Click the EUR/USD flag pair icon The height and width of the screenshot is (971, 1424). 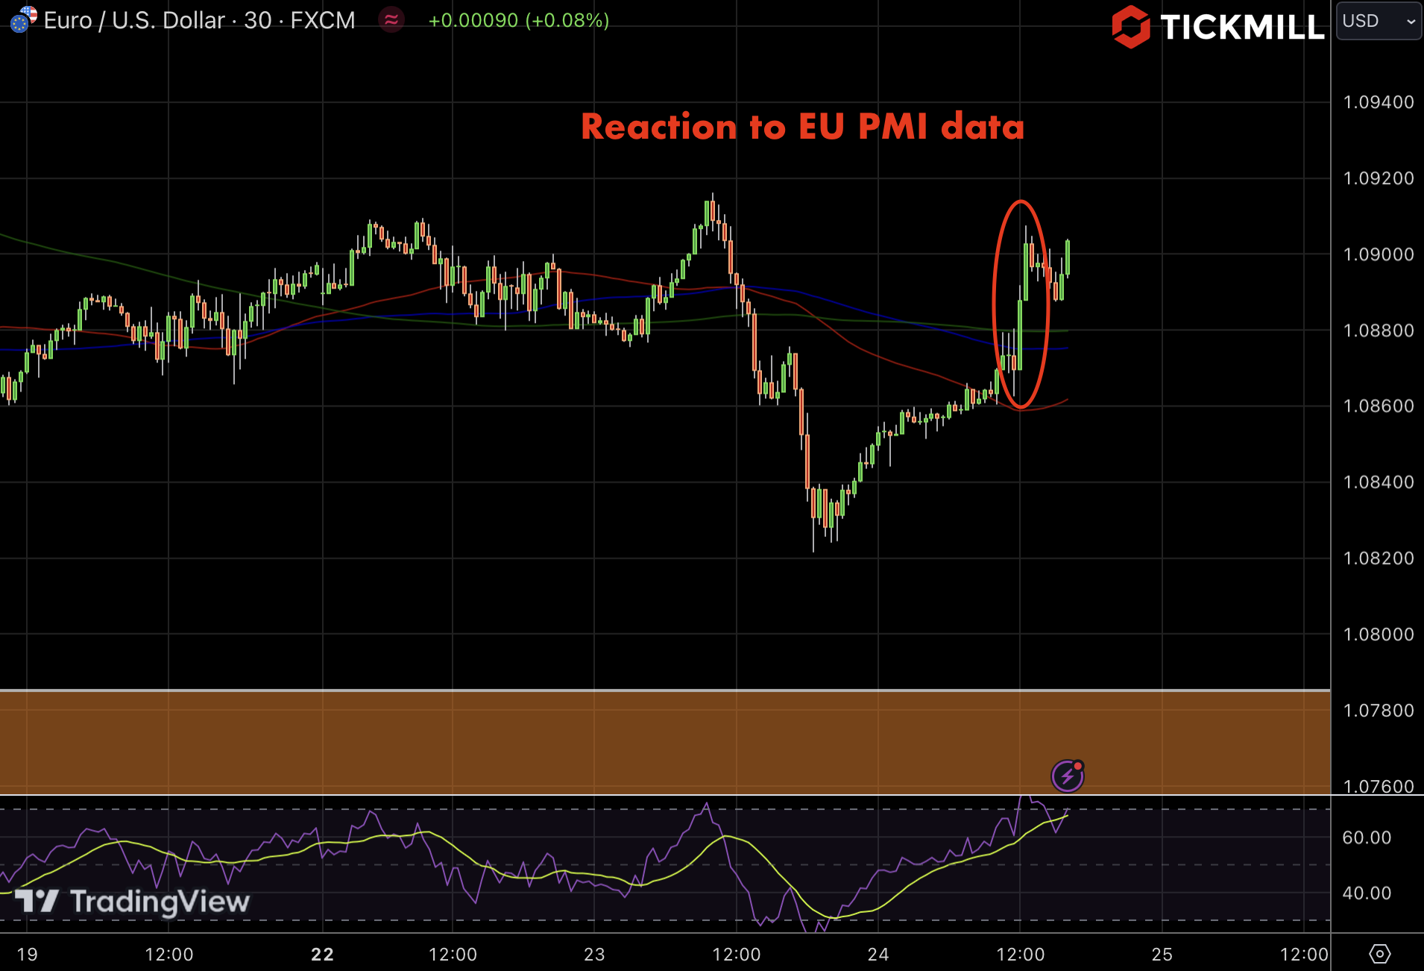tap(23, 19)
